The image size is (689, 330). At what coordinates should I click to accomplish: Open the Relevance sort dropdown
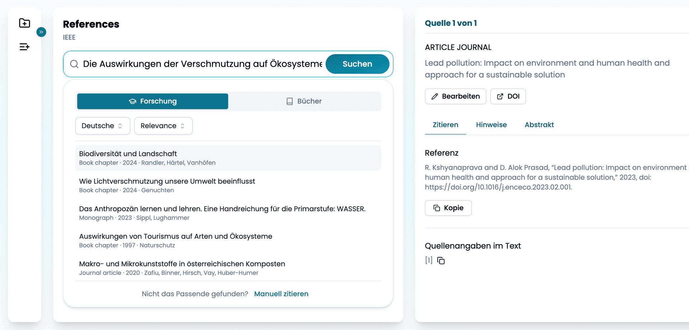(163, 126)
